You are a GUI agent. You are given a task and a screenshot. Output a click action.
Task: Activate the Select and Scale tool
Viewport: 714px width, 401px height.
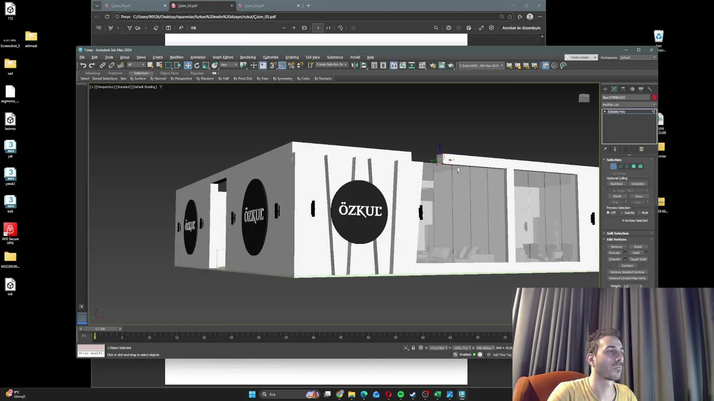[x=206, y=65]
